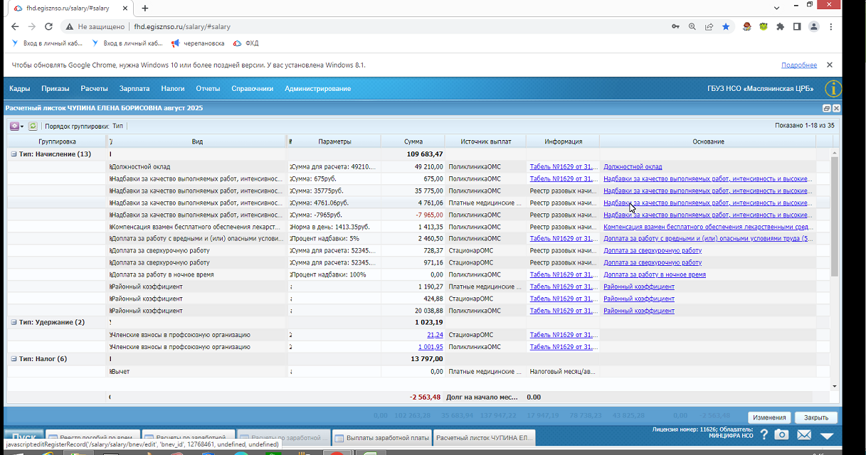Collapse the 'Тип: Начисление (13)' group
This screenshot has width=866, height=455.
[14, 154]
